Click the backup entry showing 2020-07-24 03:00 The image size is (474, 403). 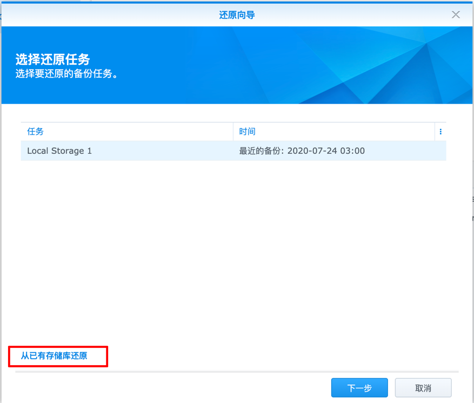pyautogui.click(x=301, y=151)
